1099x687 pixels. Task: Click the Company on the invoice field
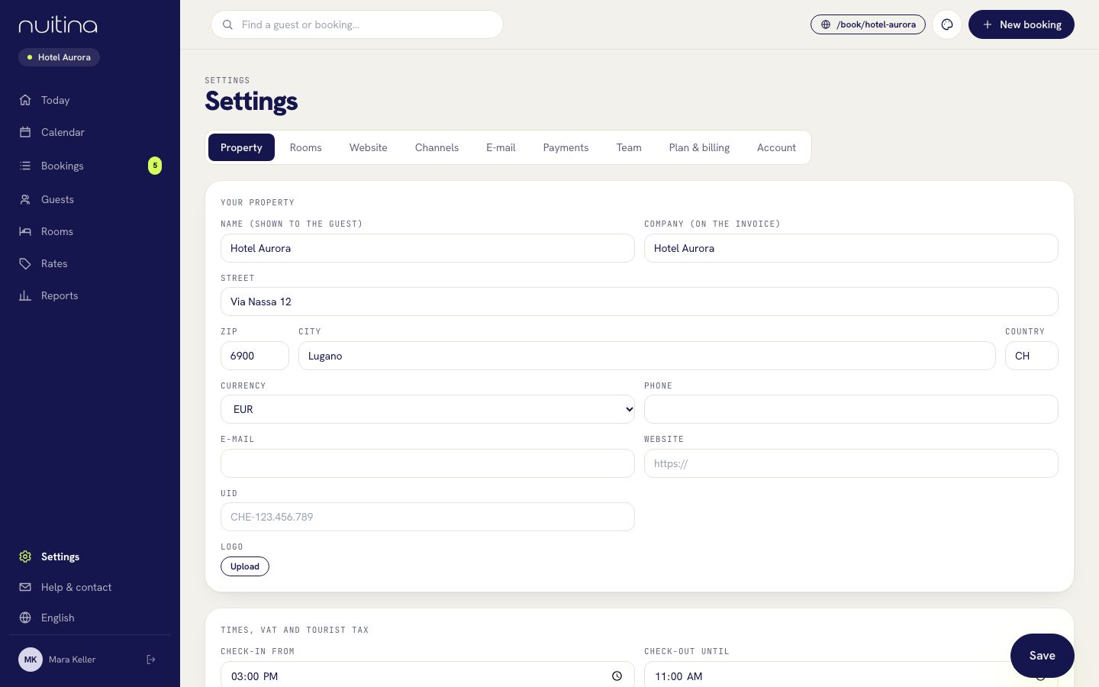851,248
